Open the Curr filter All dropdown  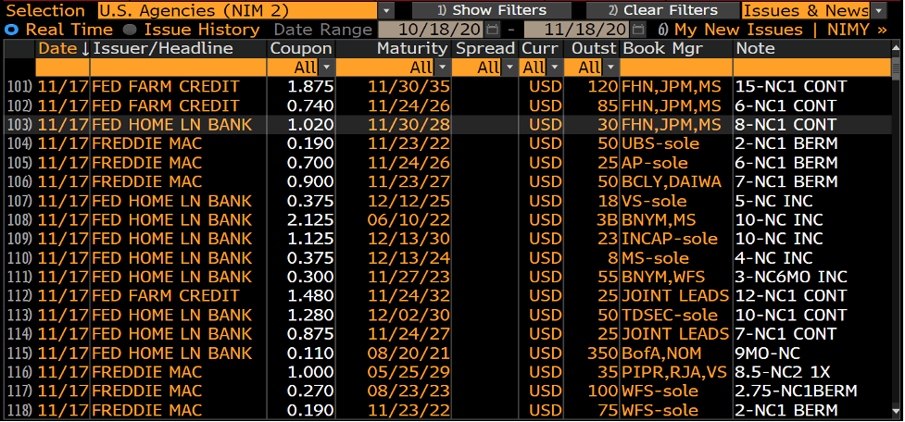[x=554, y=68]
